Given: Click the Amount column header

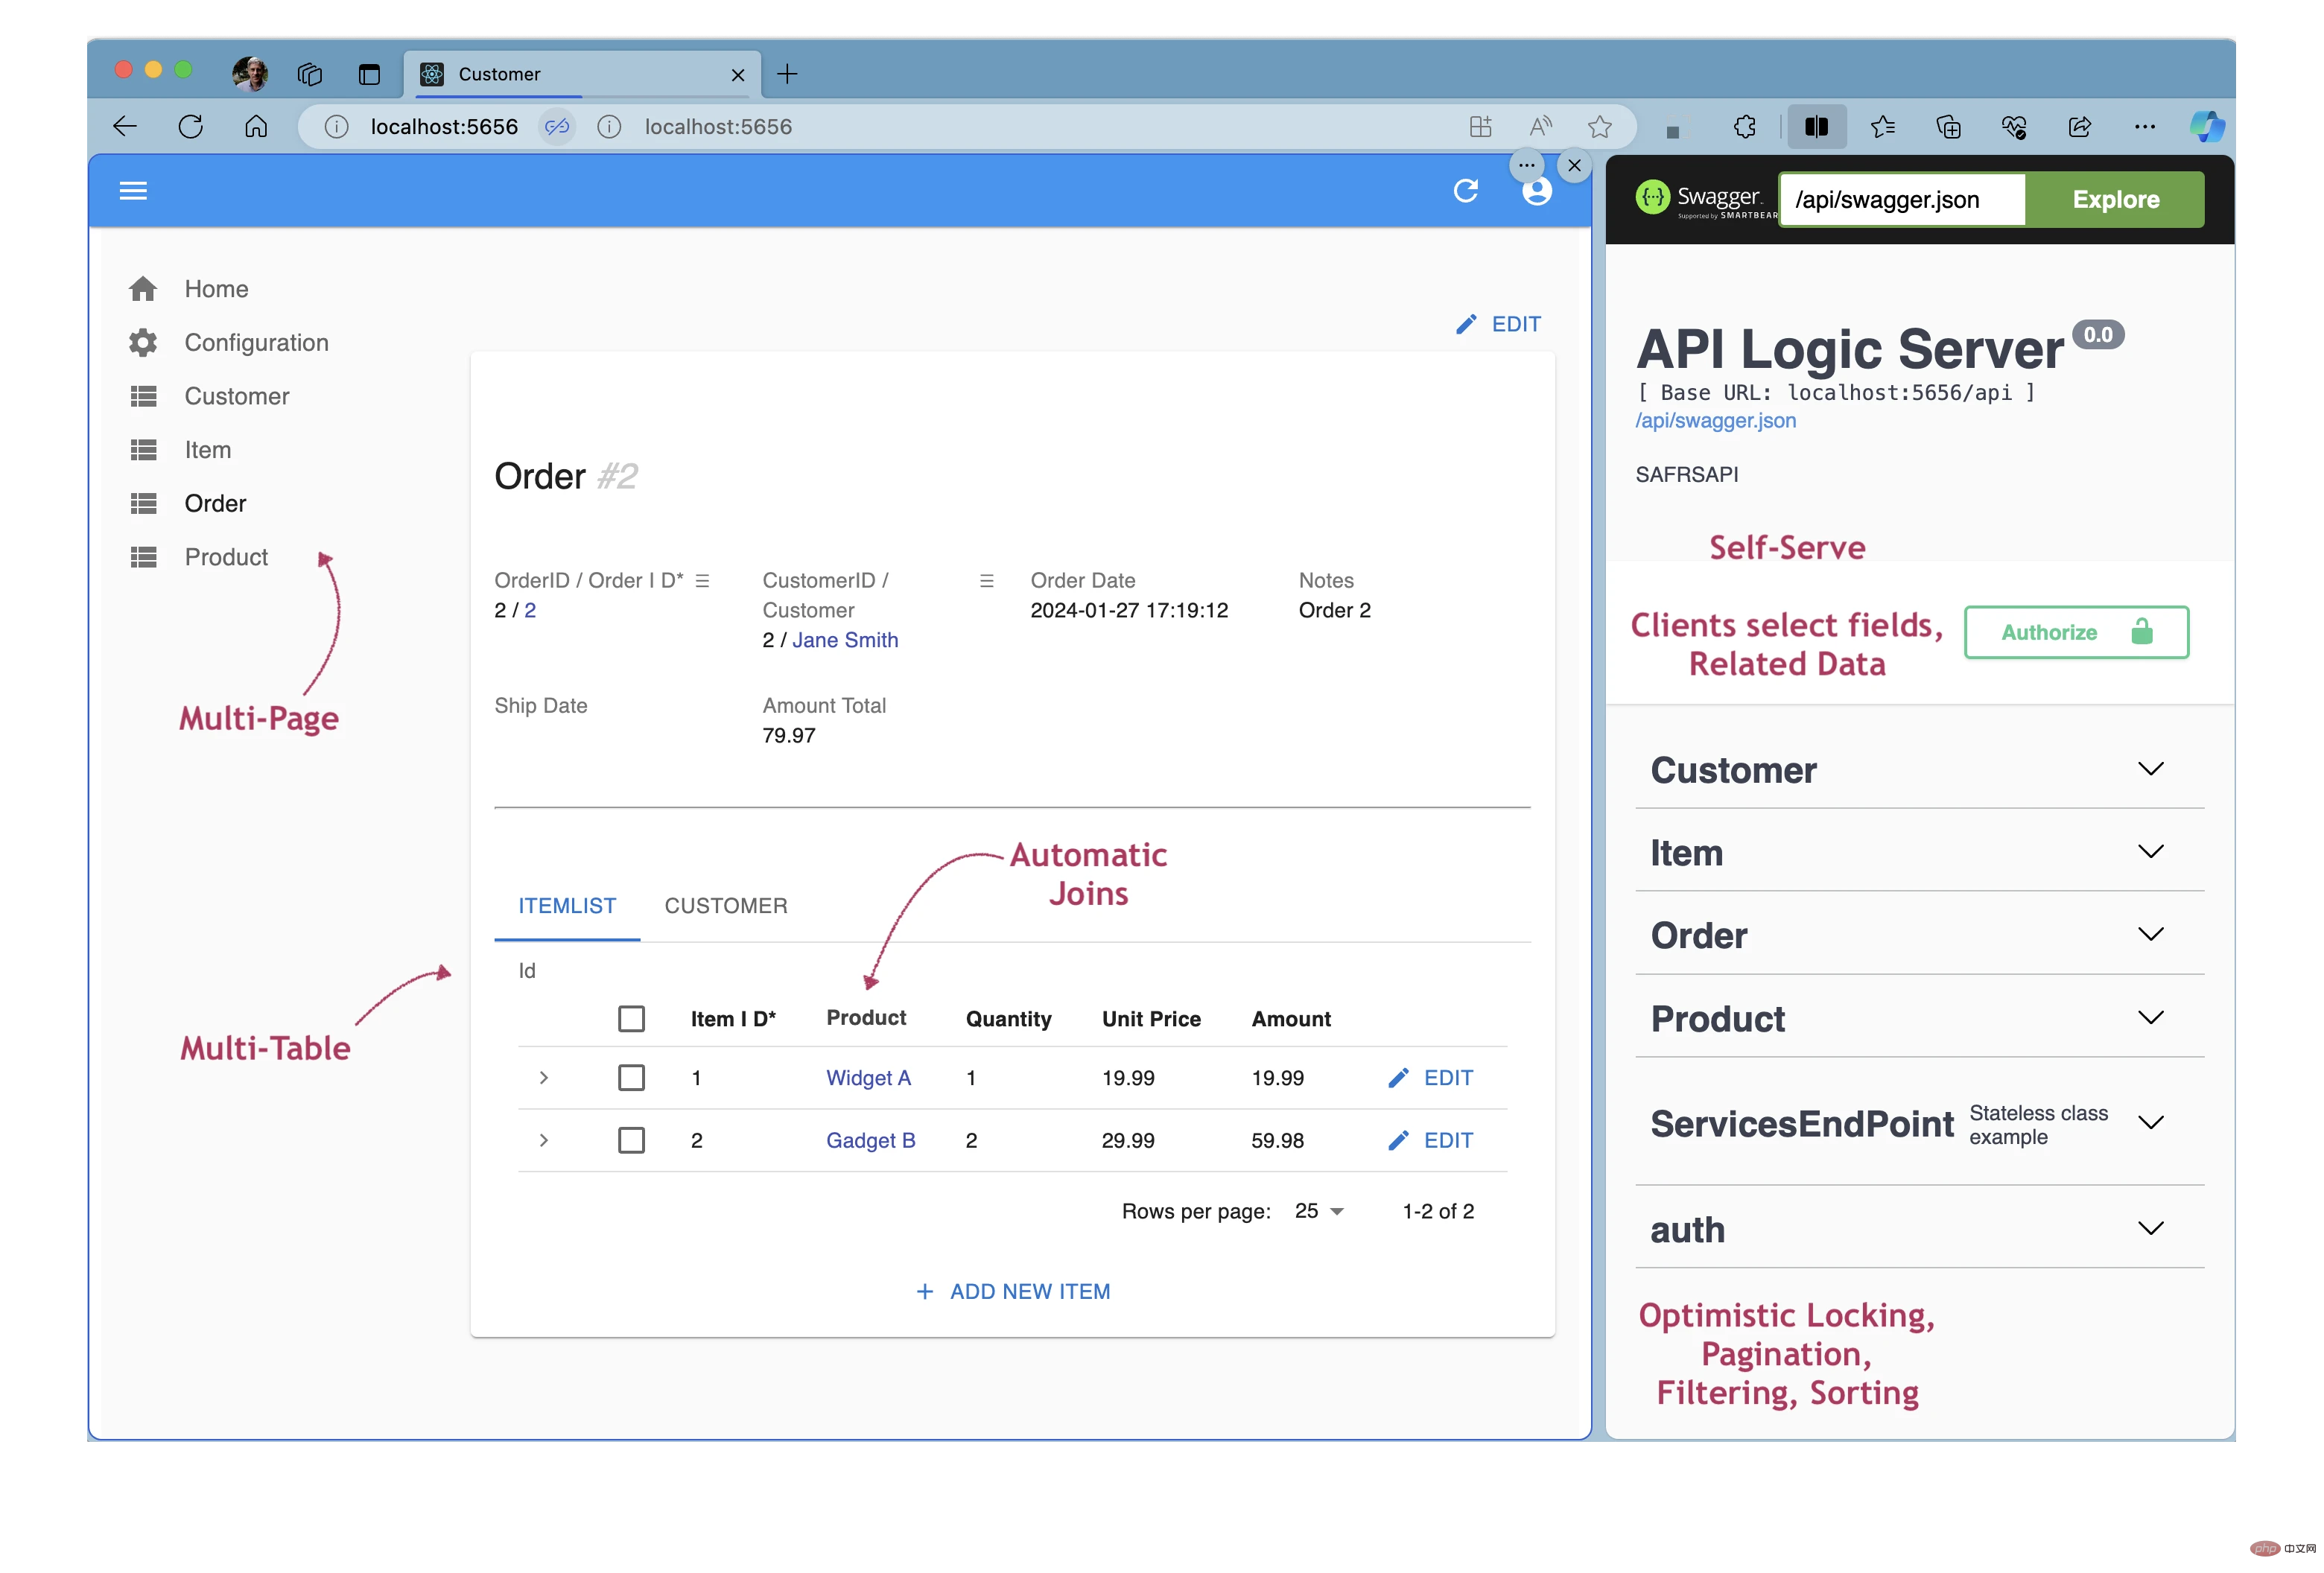Looking at the screenshot, I should [x=1291, y=1019].
